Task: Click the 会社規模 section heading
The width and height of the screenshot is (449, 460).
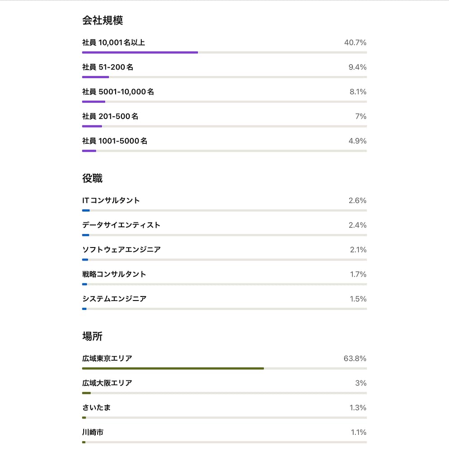Action: [103, 20]
